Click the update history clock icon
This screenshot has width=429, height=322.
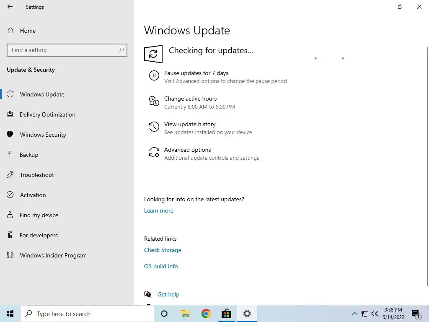point(154,127)
